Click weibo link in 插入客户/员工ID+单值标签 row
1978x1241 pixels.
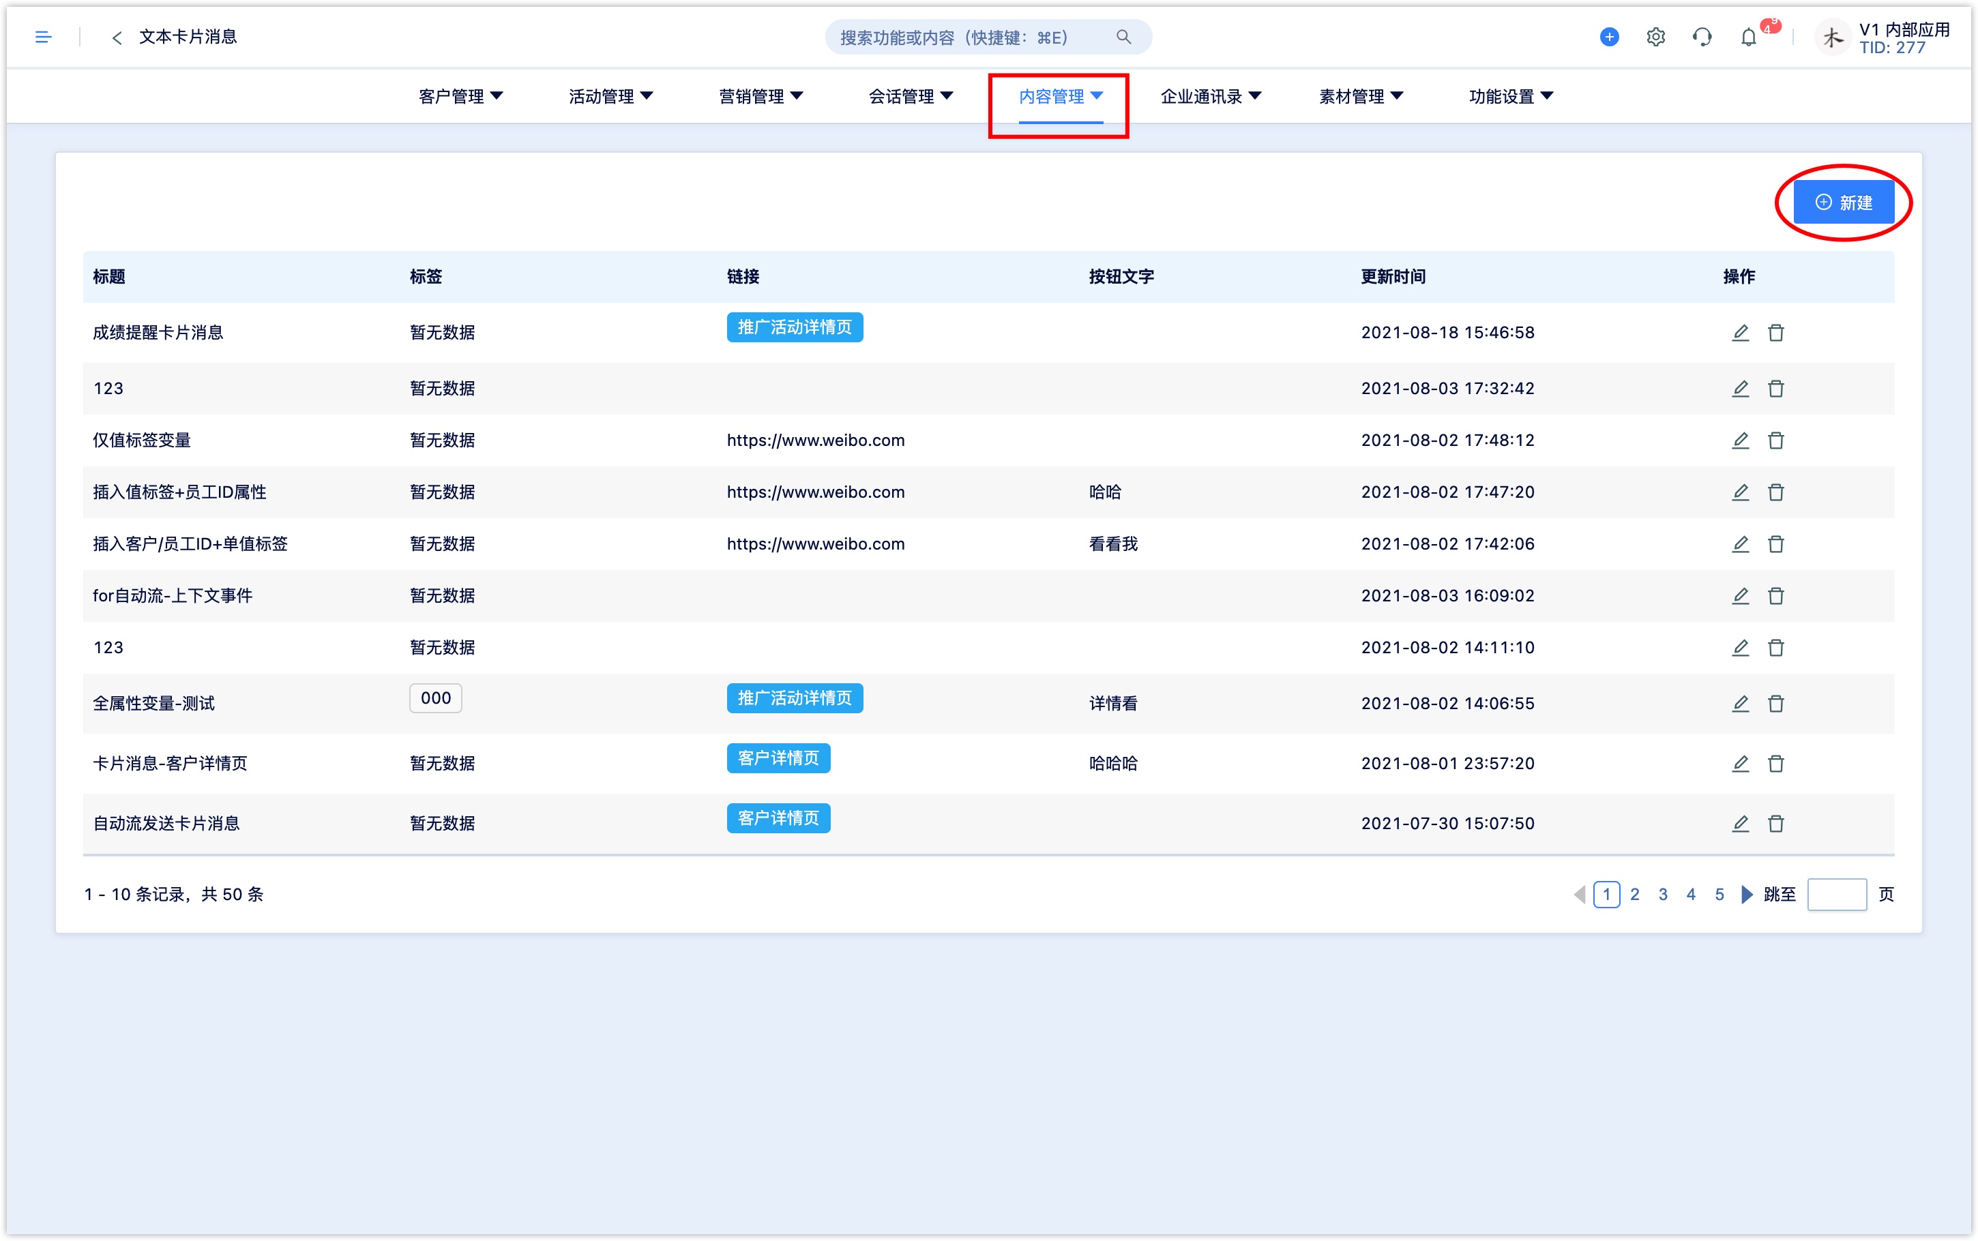click(x=815, y=543)
